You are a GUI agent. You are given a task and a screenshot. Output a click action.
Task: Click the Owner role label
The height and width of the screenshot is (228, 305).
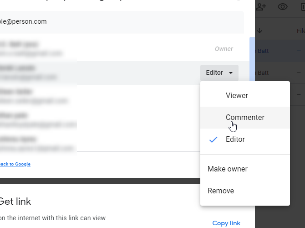coord(224,49)
